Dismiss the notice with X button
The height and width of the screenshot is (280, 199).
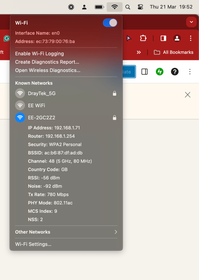[188, 95]
